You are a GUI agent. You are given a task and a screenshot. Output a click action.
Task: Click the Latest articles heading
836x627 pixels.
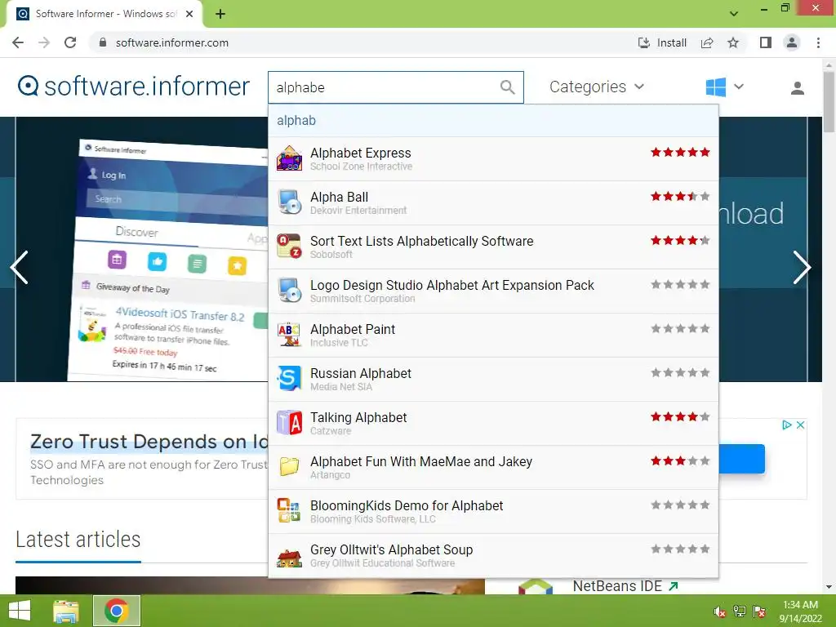tap(78, 539)
